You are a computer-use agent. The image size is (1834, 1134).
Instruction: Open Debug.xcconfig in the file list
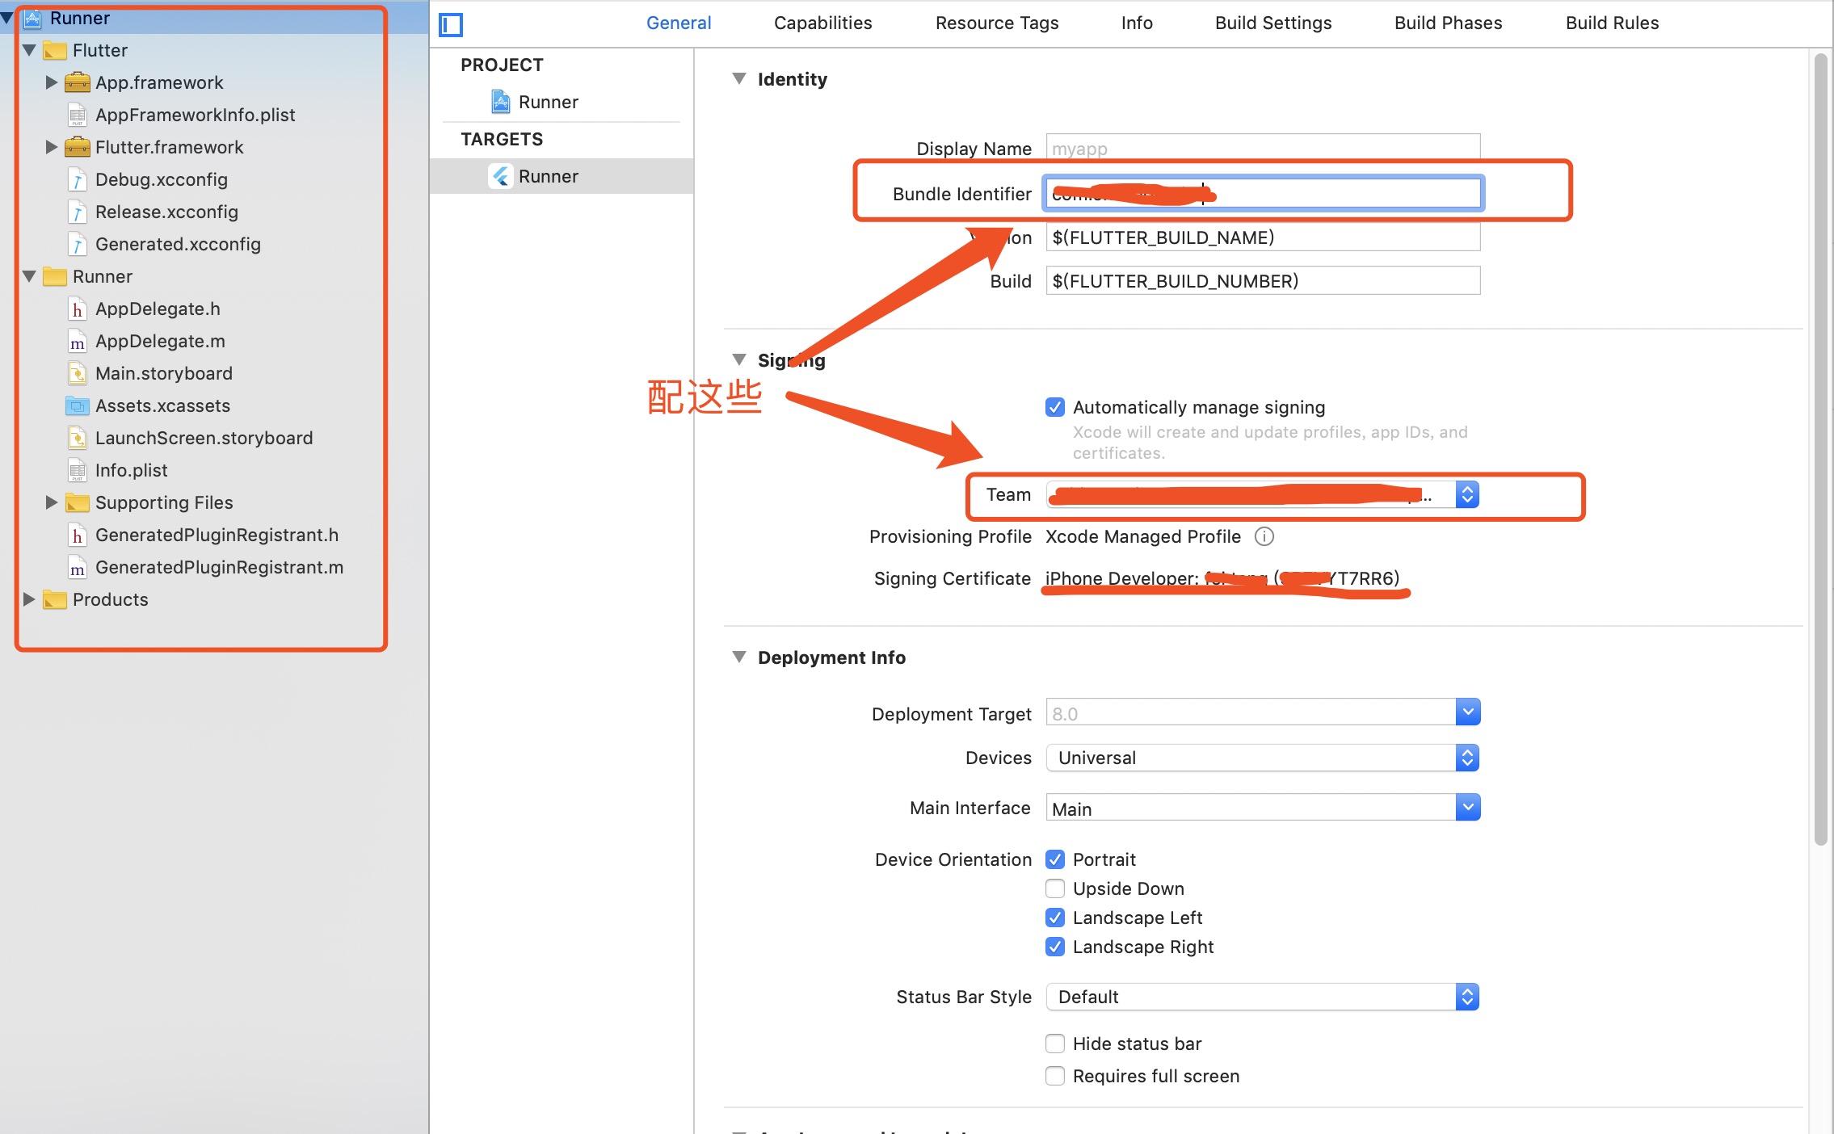tap(161, 179)
